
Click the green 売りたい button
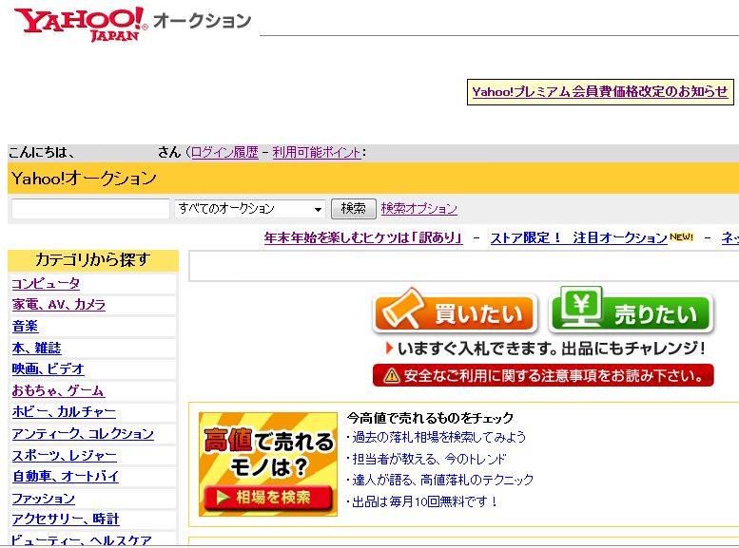point(632,311)
